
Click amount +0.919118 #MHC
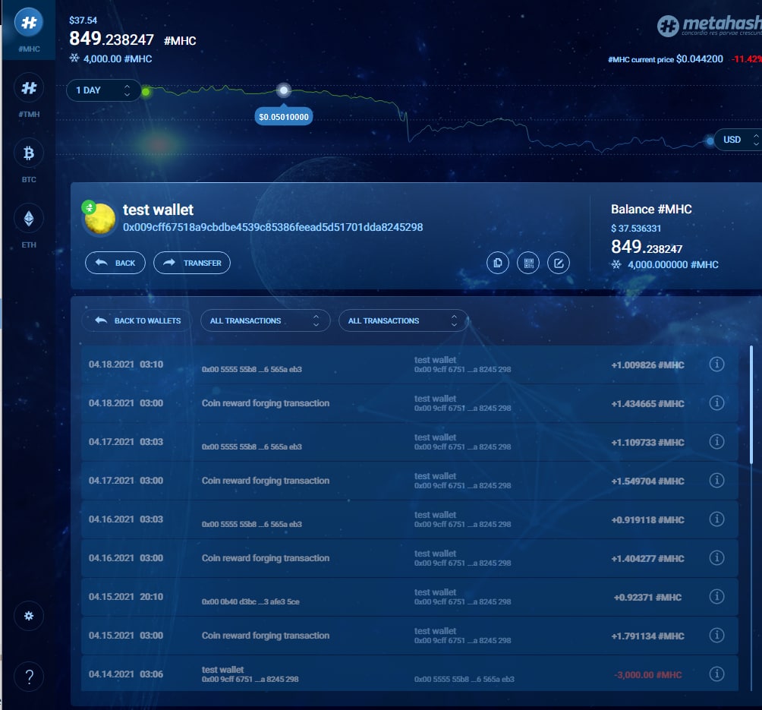coord(647,520)
